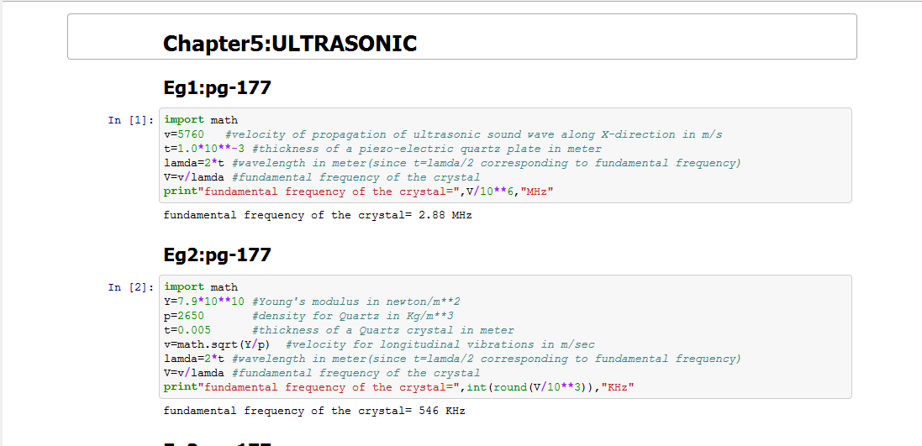This screenshot has height=446, width=922.
Task: Click the t=1.0*10**-3 thickness line
Action: (382, 149)
